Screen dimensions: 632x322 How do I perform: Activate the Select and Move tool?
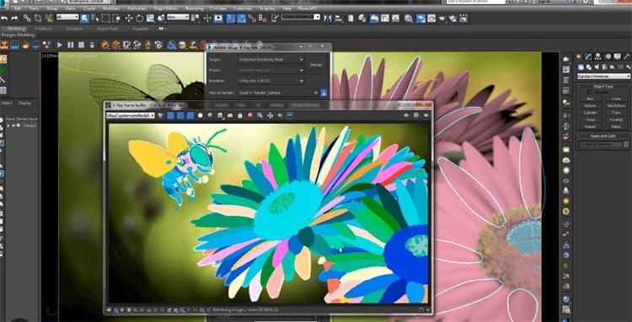tap(129, 19)
